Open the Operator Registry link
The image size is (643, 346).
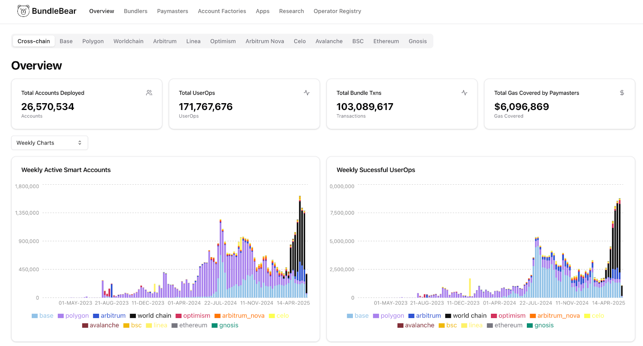pyautogui.click(x=337, y=11)
